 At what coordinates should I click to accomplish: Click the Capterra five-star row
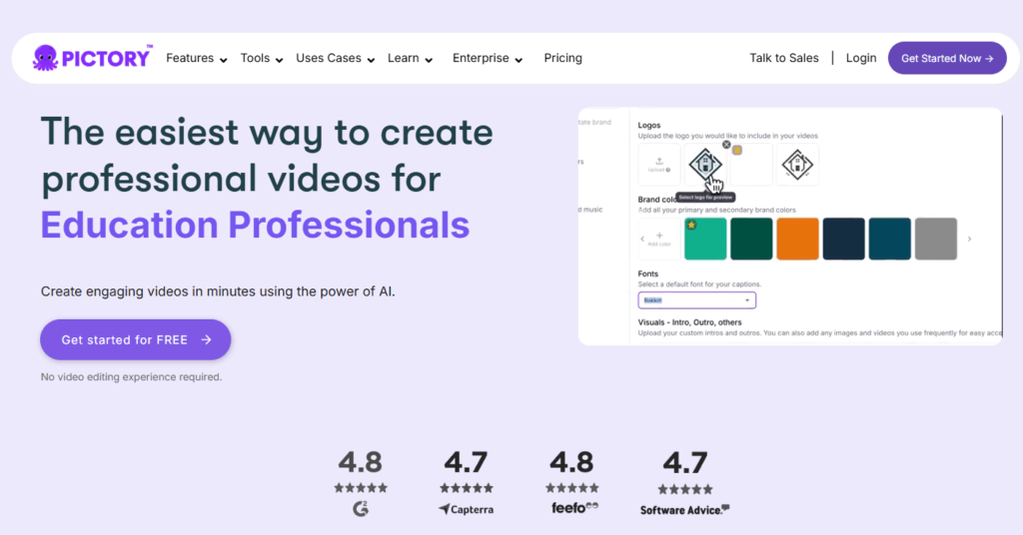[x=467, y=487]
